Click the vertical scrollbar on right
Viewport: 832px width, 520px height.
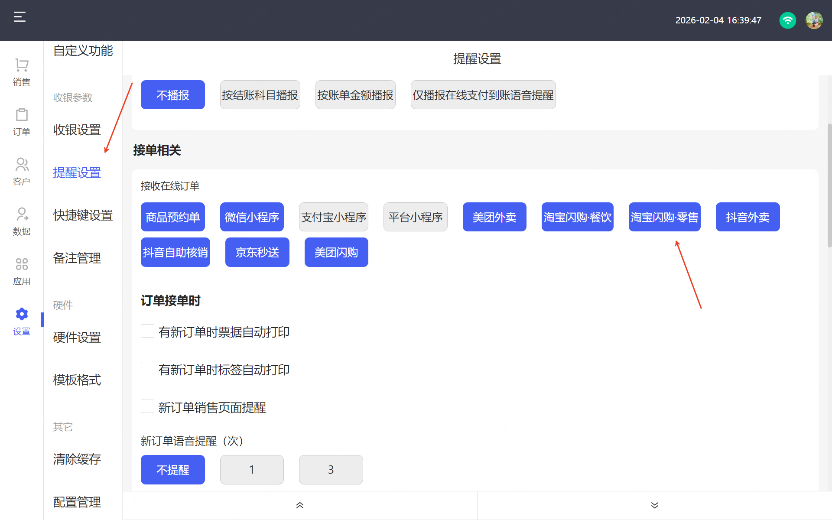pos(829,186)
